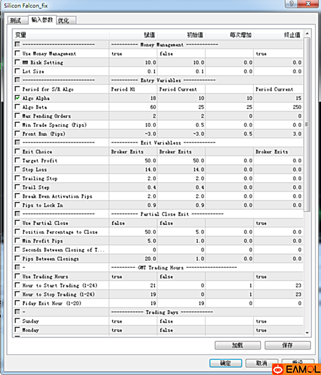321x375 pixels.
Task: Open the 优化 tab
Action: tap(66, 21)
